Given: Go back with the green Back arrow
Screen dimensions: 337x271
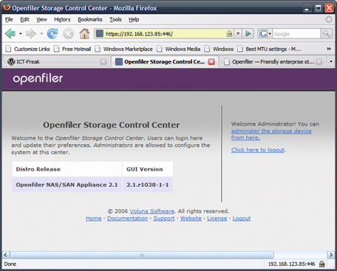Looking at the screenshot, I should coord(10,33).
